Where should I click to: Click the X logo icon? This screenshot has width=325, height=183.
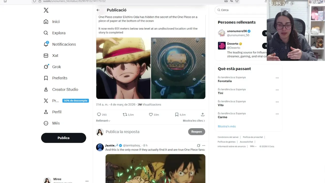(x=46, y=10)
